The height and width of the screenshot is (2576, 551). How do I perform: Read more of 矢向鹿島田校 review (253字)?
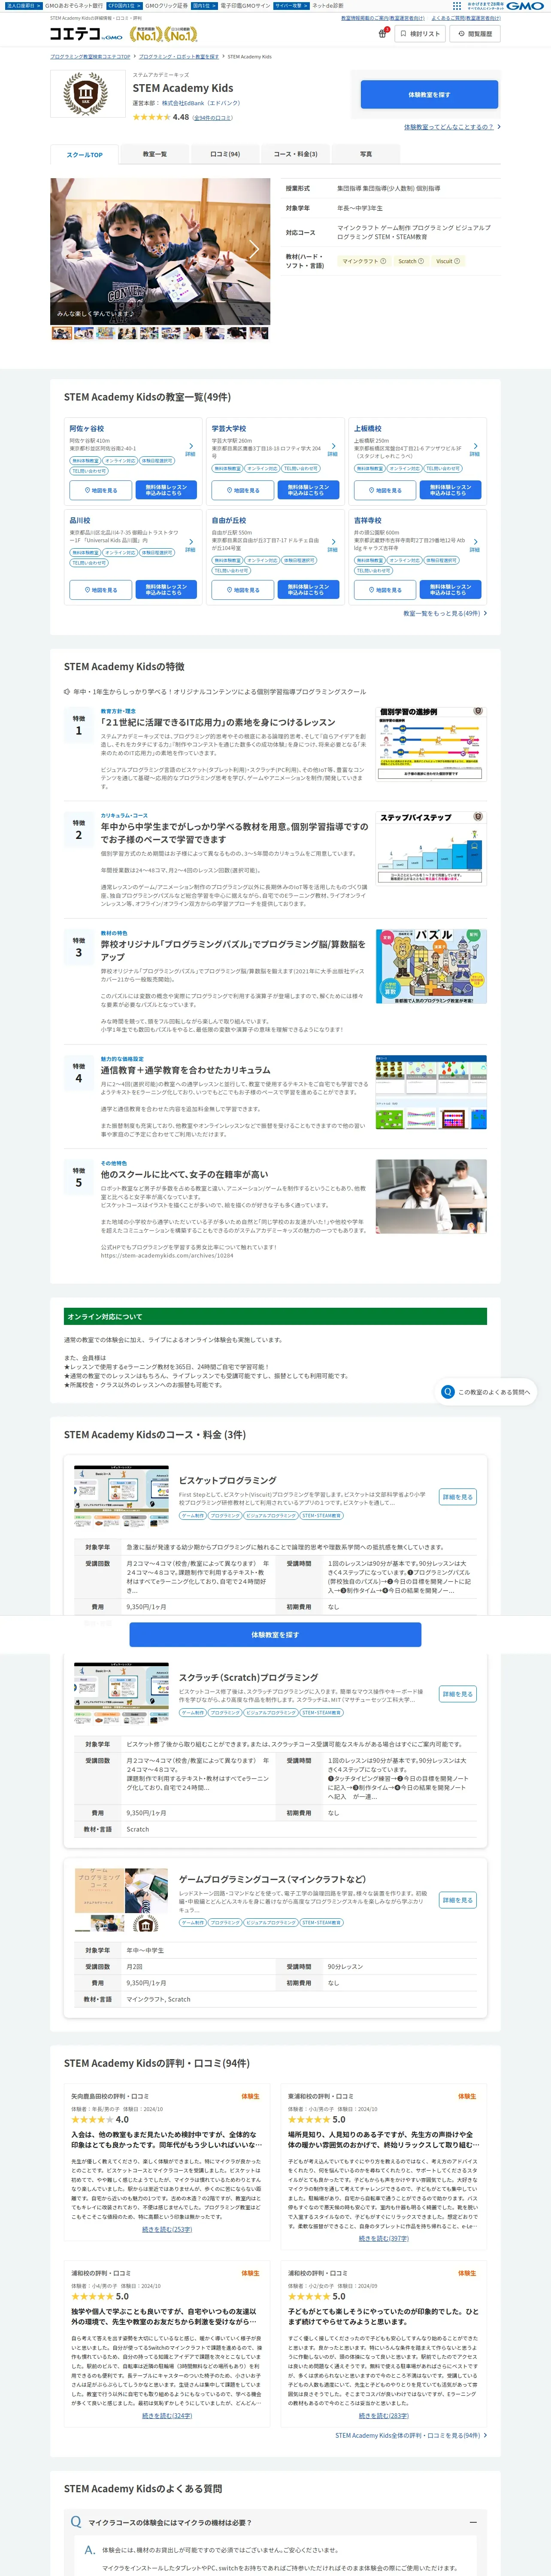click(x=167, y=2229)
